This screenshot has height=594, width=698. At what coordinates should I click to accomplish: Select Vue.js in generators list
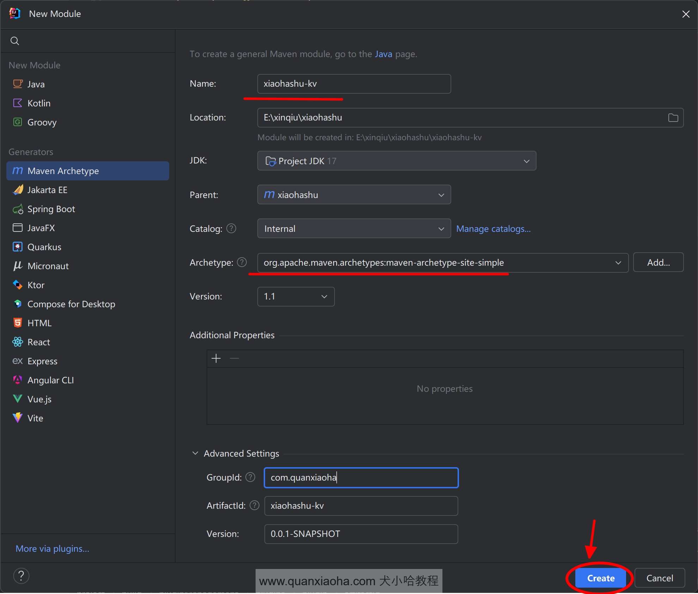[x=39, y=399]
